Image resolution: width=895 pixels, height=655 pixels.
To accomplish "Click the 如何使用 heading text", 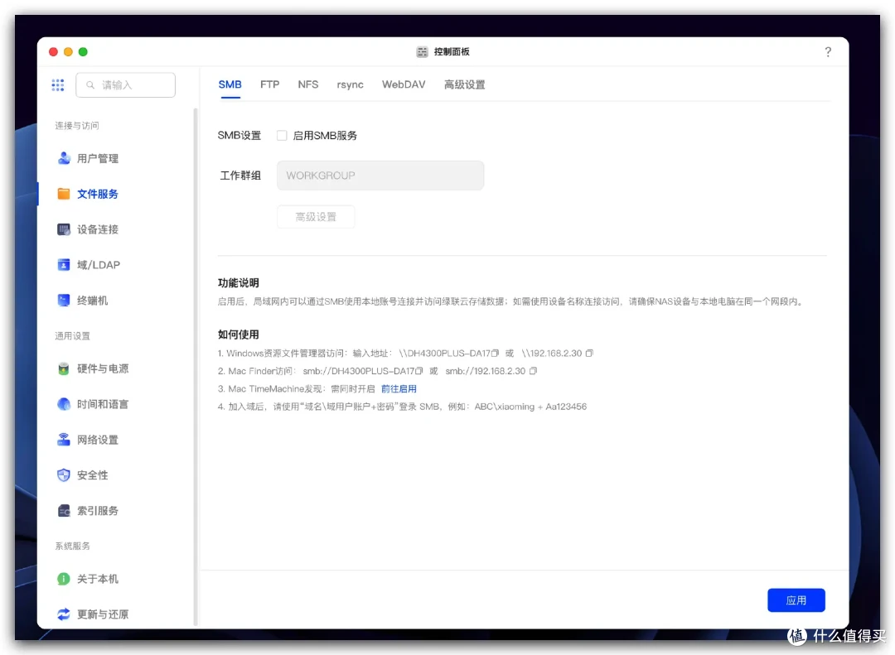I will tap(238, 335).
